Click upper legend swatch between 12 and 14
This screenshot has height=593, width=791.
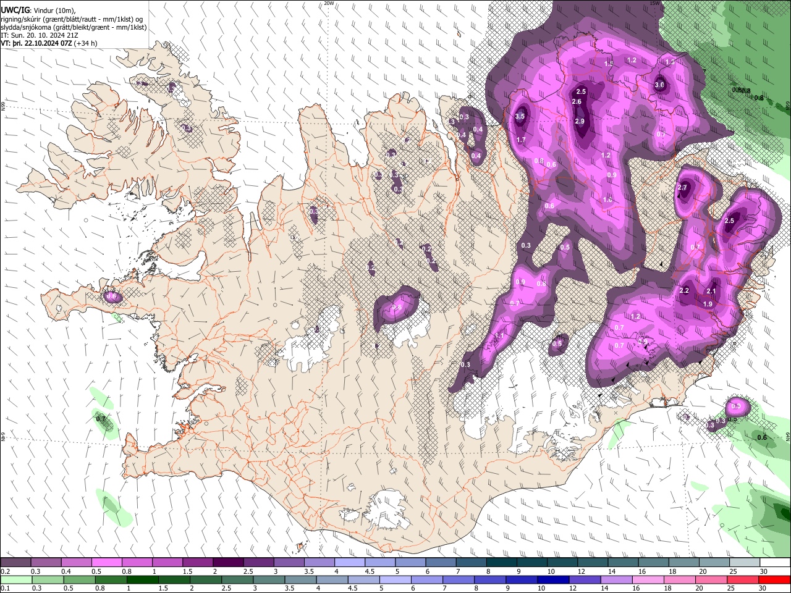click(x=593, y=563)
